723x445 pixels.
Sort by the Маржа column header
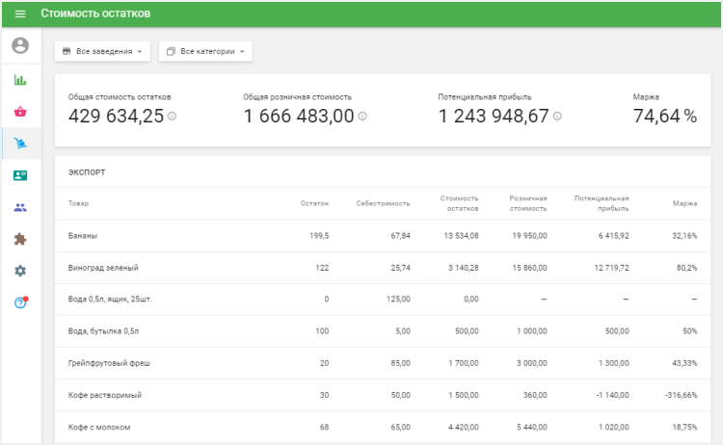[x=685, y=203]
